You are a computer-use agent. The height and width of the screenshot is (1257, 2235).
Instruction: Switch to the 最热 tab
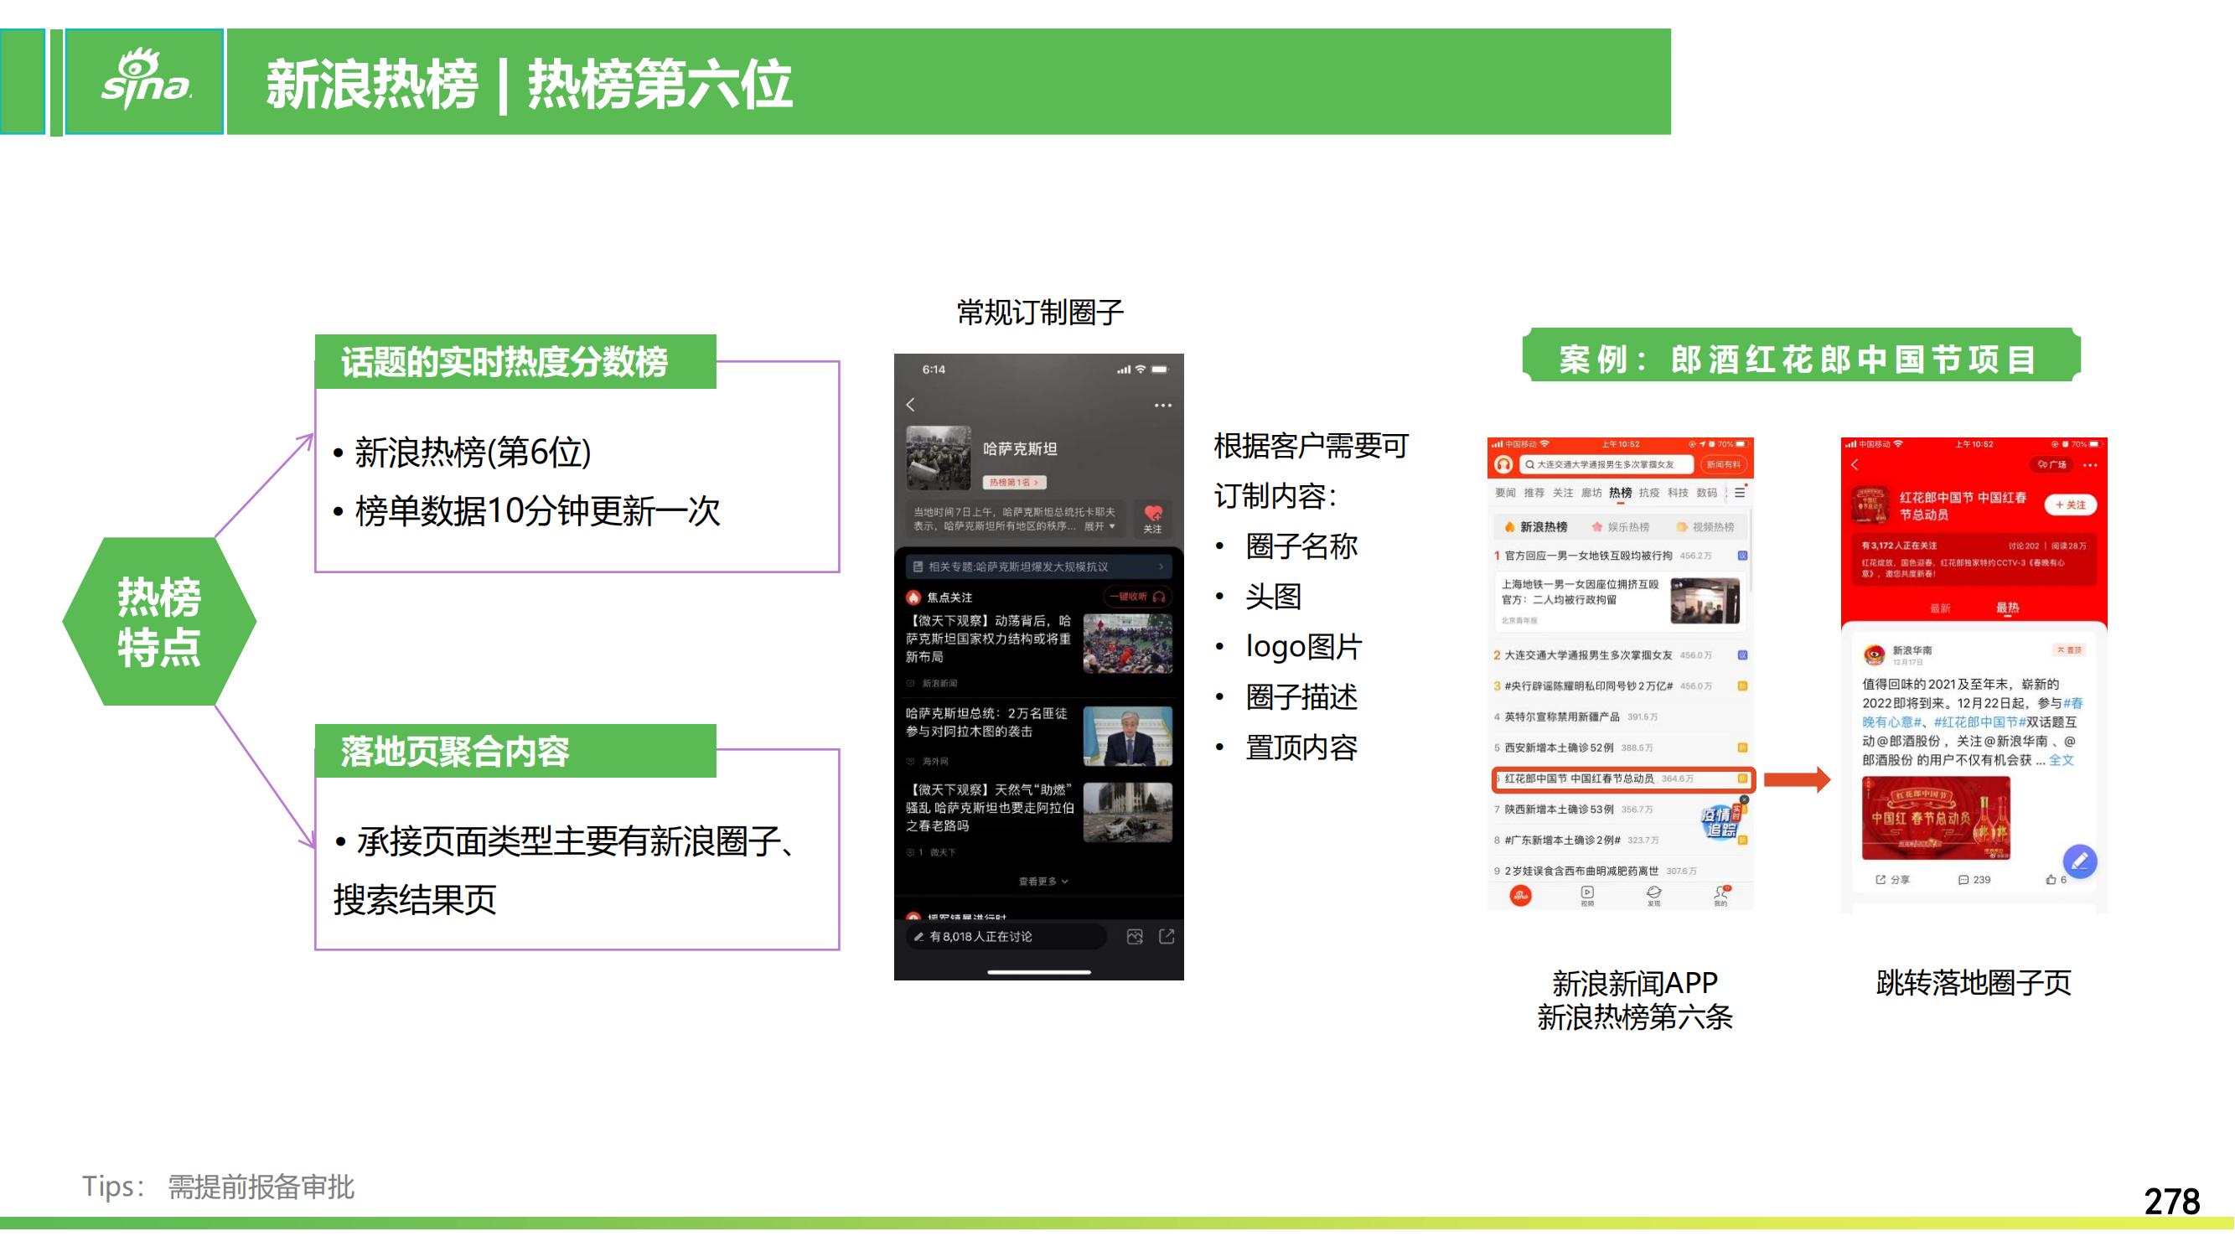[x=2007, y=608]
